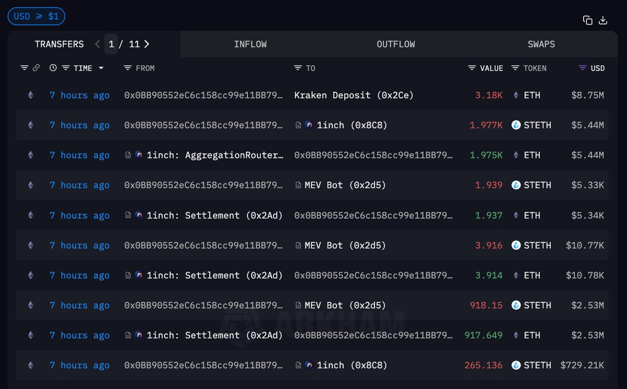Click the download icon at top right
The image size is (627, 389).
(x=602, y=20)
